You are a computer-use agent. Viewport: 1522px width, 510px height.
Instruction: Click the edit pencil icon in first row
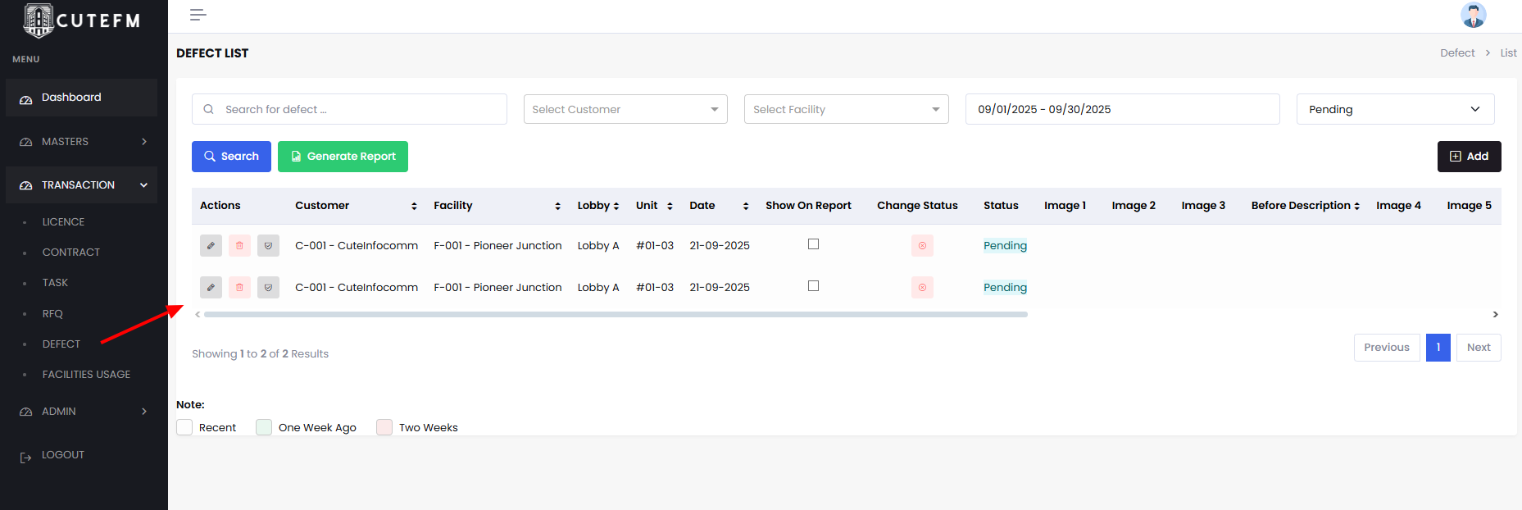click(x=211, y=245)
